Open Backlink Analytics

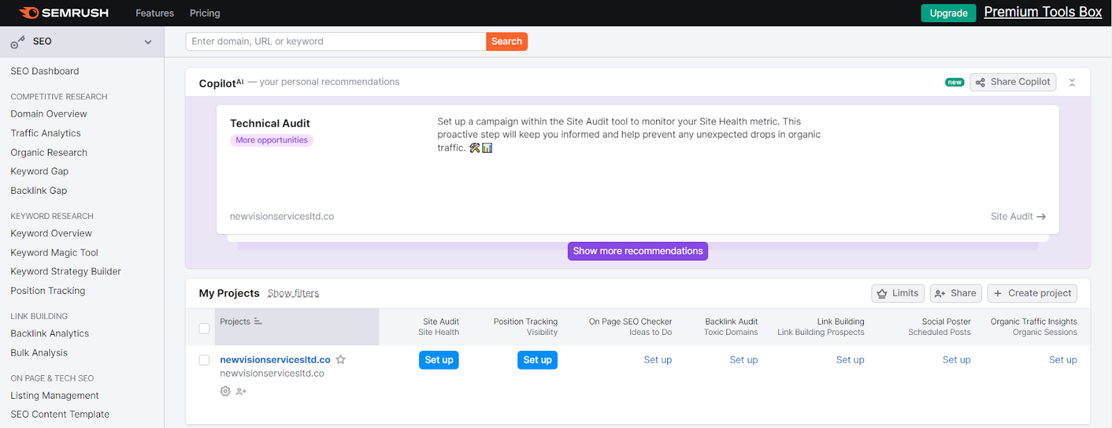tap(49, 334)
